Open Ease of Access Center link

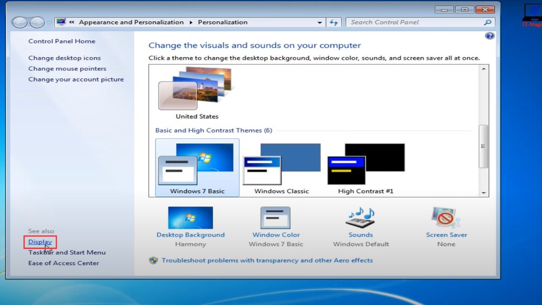[x=64, y=263]
